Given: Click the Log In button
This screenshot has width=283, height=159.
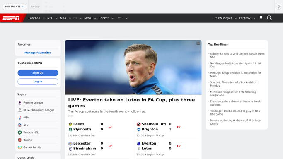Looking at the screenshot, I should (38, 82).
